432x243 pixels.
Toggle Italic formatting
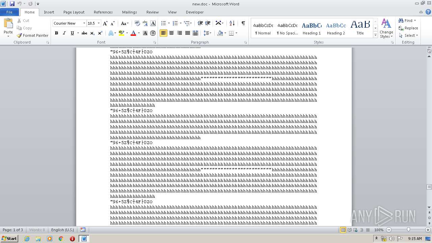[x=64, y=33]
